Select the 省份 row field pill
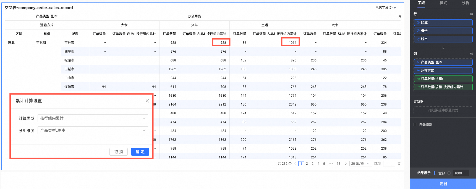 pyautogui.click(x=443, y=31)
